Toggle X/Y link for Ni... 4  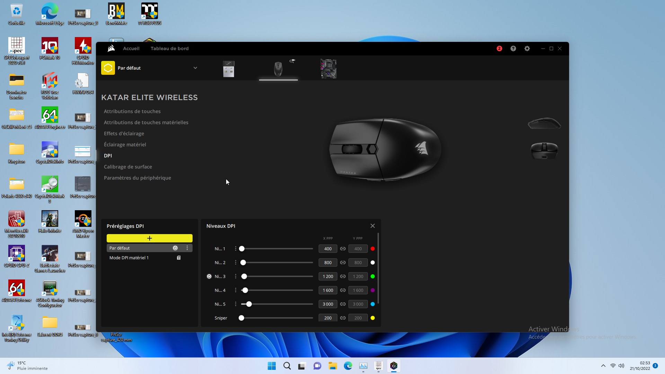343,290
